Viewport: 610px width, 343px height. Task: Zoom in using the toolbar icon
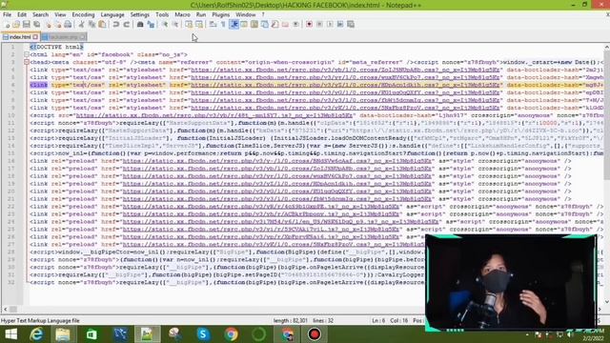[165, 25]
